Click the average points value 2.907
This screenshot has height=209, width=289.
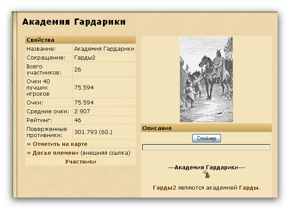click(82, 111)
